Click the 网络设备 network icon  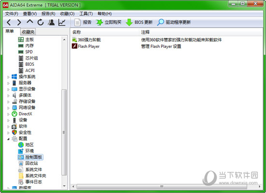tap(15, 107)
